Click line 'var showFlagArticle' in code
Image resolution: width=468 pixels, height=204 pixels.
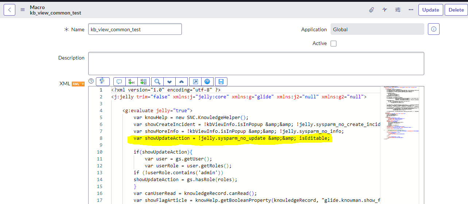coord(257,200)
